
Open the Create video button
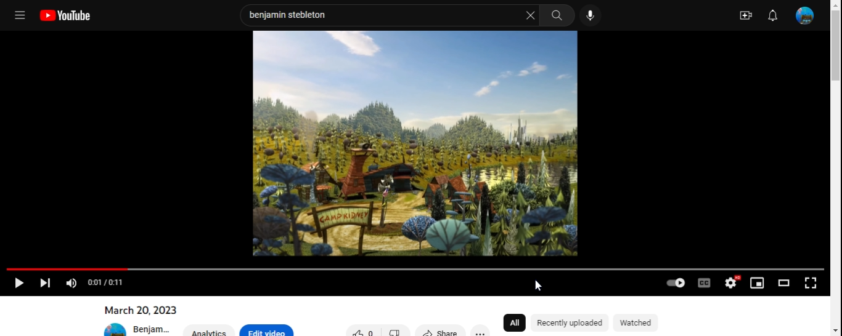click(746, 15)
